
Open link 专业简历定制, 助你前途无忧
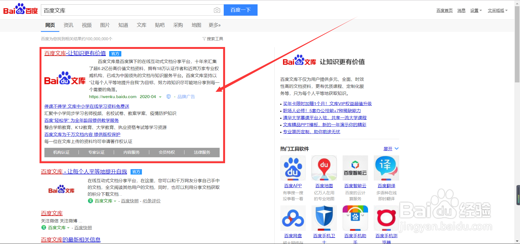pos(312,132)
